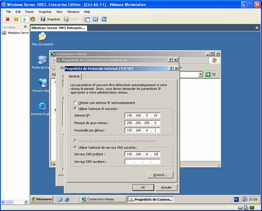Click the Serveur DNS préféré field
262x211 pixels.
[x=142, y=154]
